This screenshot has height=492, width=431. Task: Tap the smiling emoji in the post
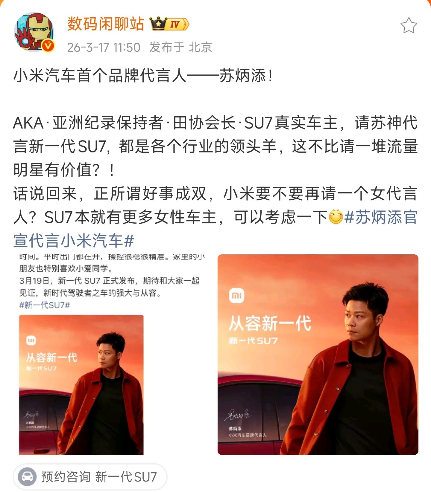coord(336,217)
